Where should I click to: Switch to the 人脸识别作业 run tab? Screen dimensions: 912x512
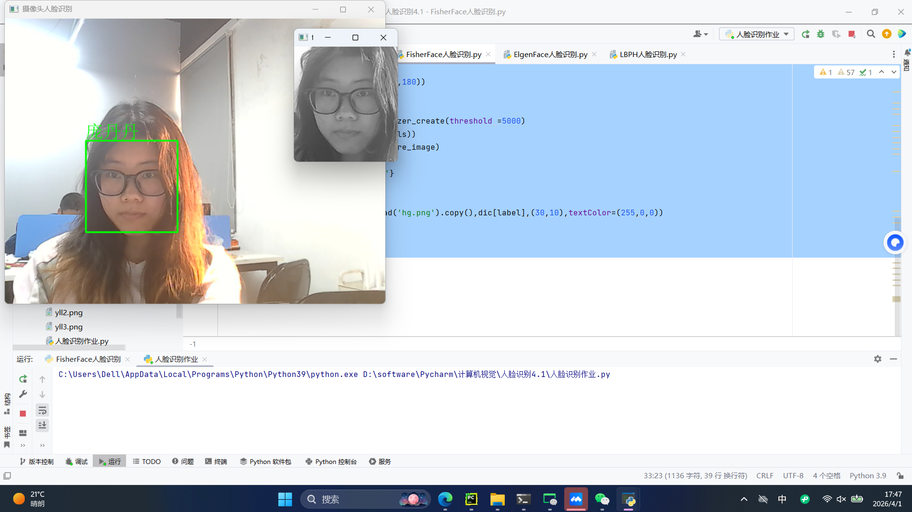(x=176, y=359)
